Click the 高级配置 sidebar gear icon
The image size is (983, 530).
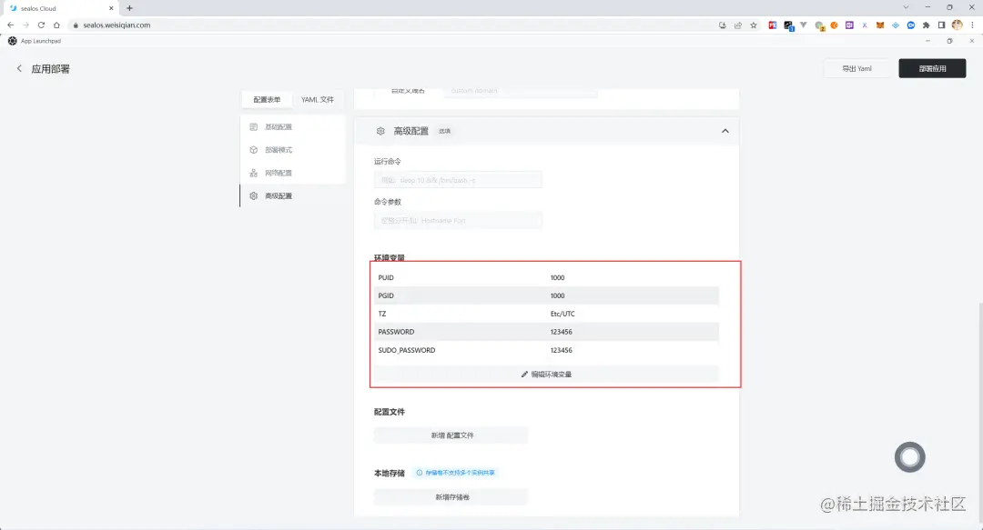[x=253, y=196]
